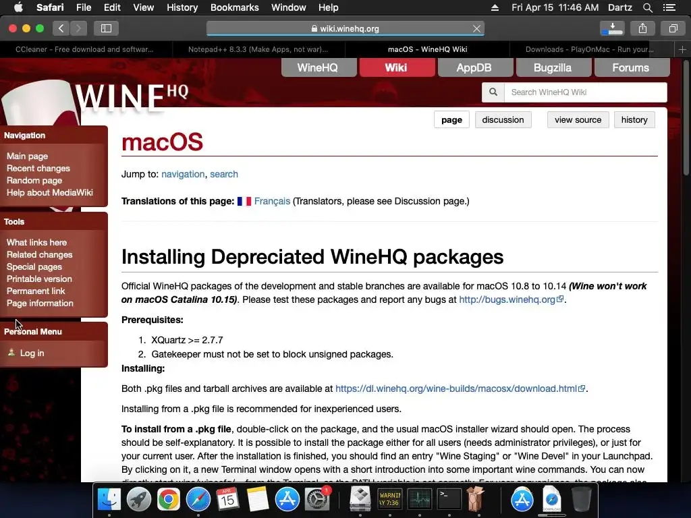The width and height of the screenshot is (691, 518).
Task: Toggle the Safari sidebar button
Action: click(x=106, y=28)
